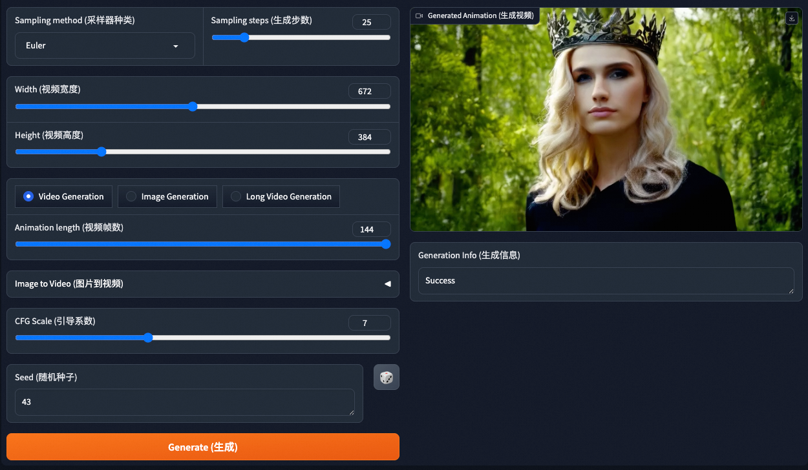Click the Generation Info Success textbox
This screenshot has width=808, height=470.
[606, 281]
